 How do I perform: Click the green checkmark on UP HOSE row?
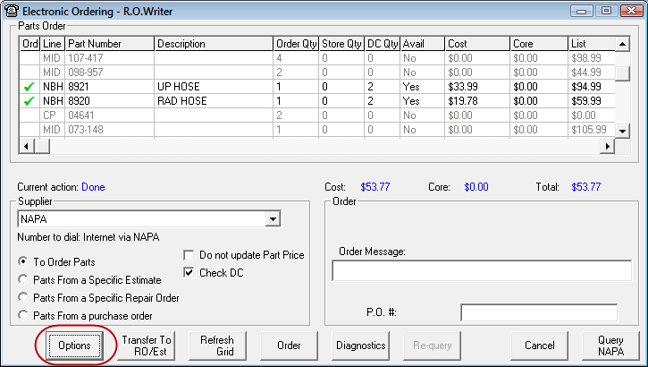coord(29,87)
